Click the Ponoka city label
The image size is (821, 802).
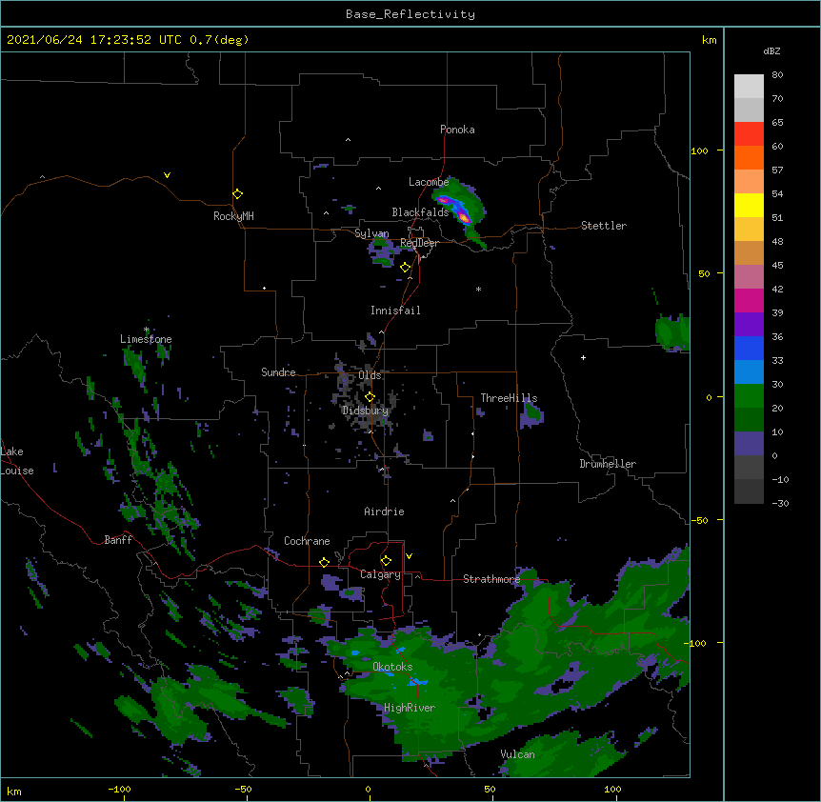[457, 130]
